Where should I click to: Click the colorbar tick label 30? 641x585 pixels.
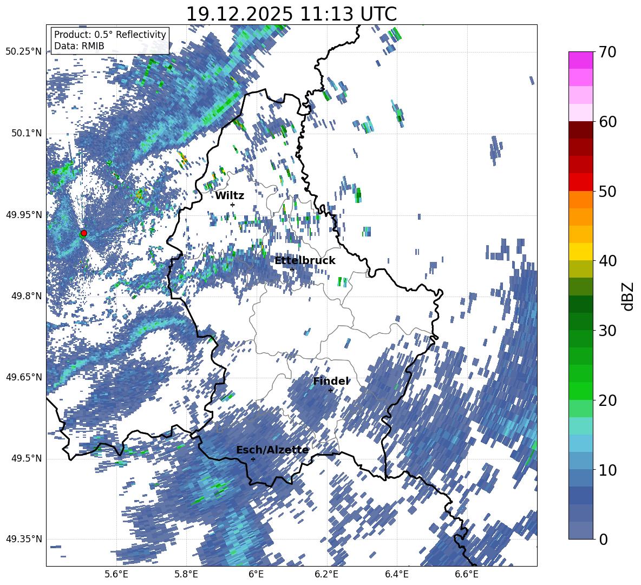pos(607,331)
